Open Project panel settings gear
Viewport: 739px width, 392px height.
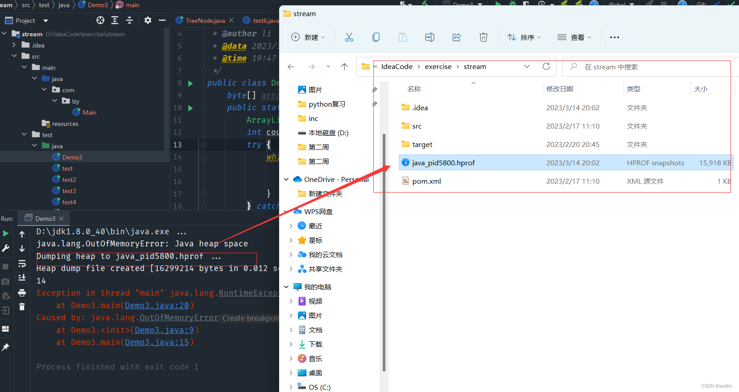pos(148,20)
